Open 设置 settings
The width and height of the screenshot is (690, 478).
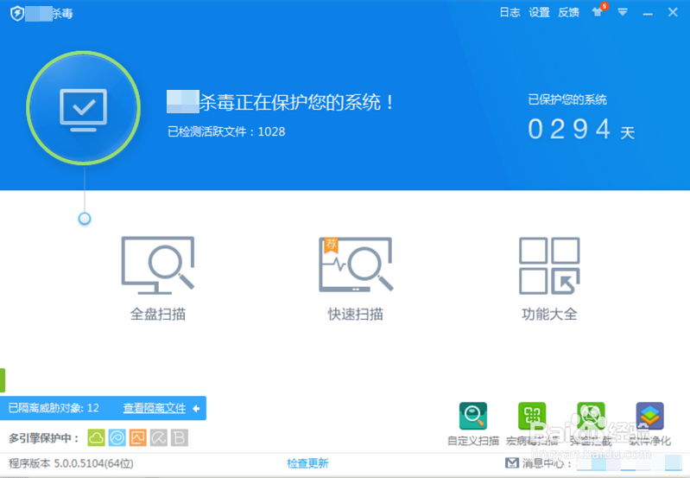pos(539,12)
